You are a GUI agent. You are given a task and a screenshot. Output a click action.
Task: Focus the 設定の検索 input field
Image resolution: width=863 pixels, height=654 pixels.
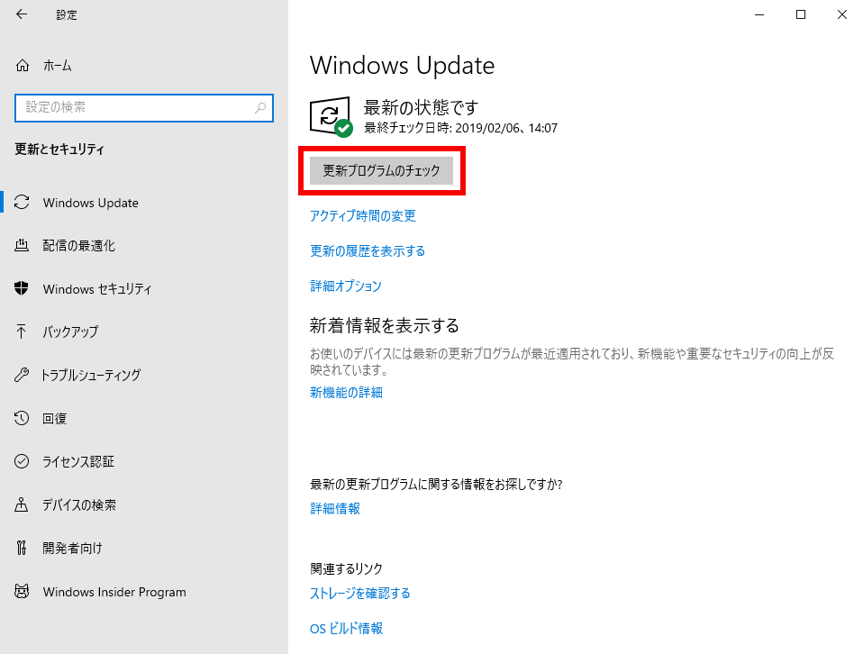[x=135, y=107]
